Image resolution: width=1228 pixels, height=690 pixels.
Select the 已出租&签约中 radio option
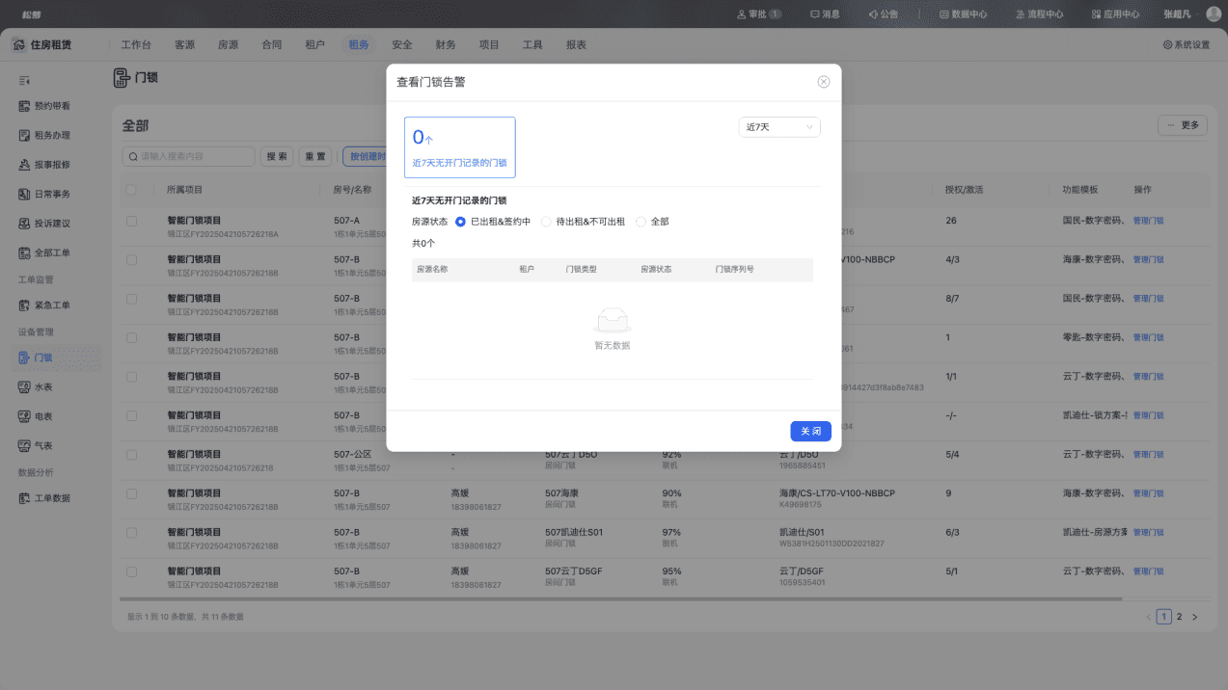click(492, 222)
